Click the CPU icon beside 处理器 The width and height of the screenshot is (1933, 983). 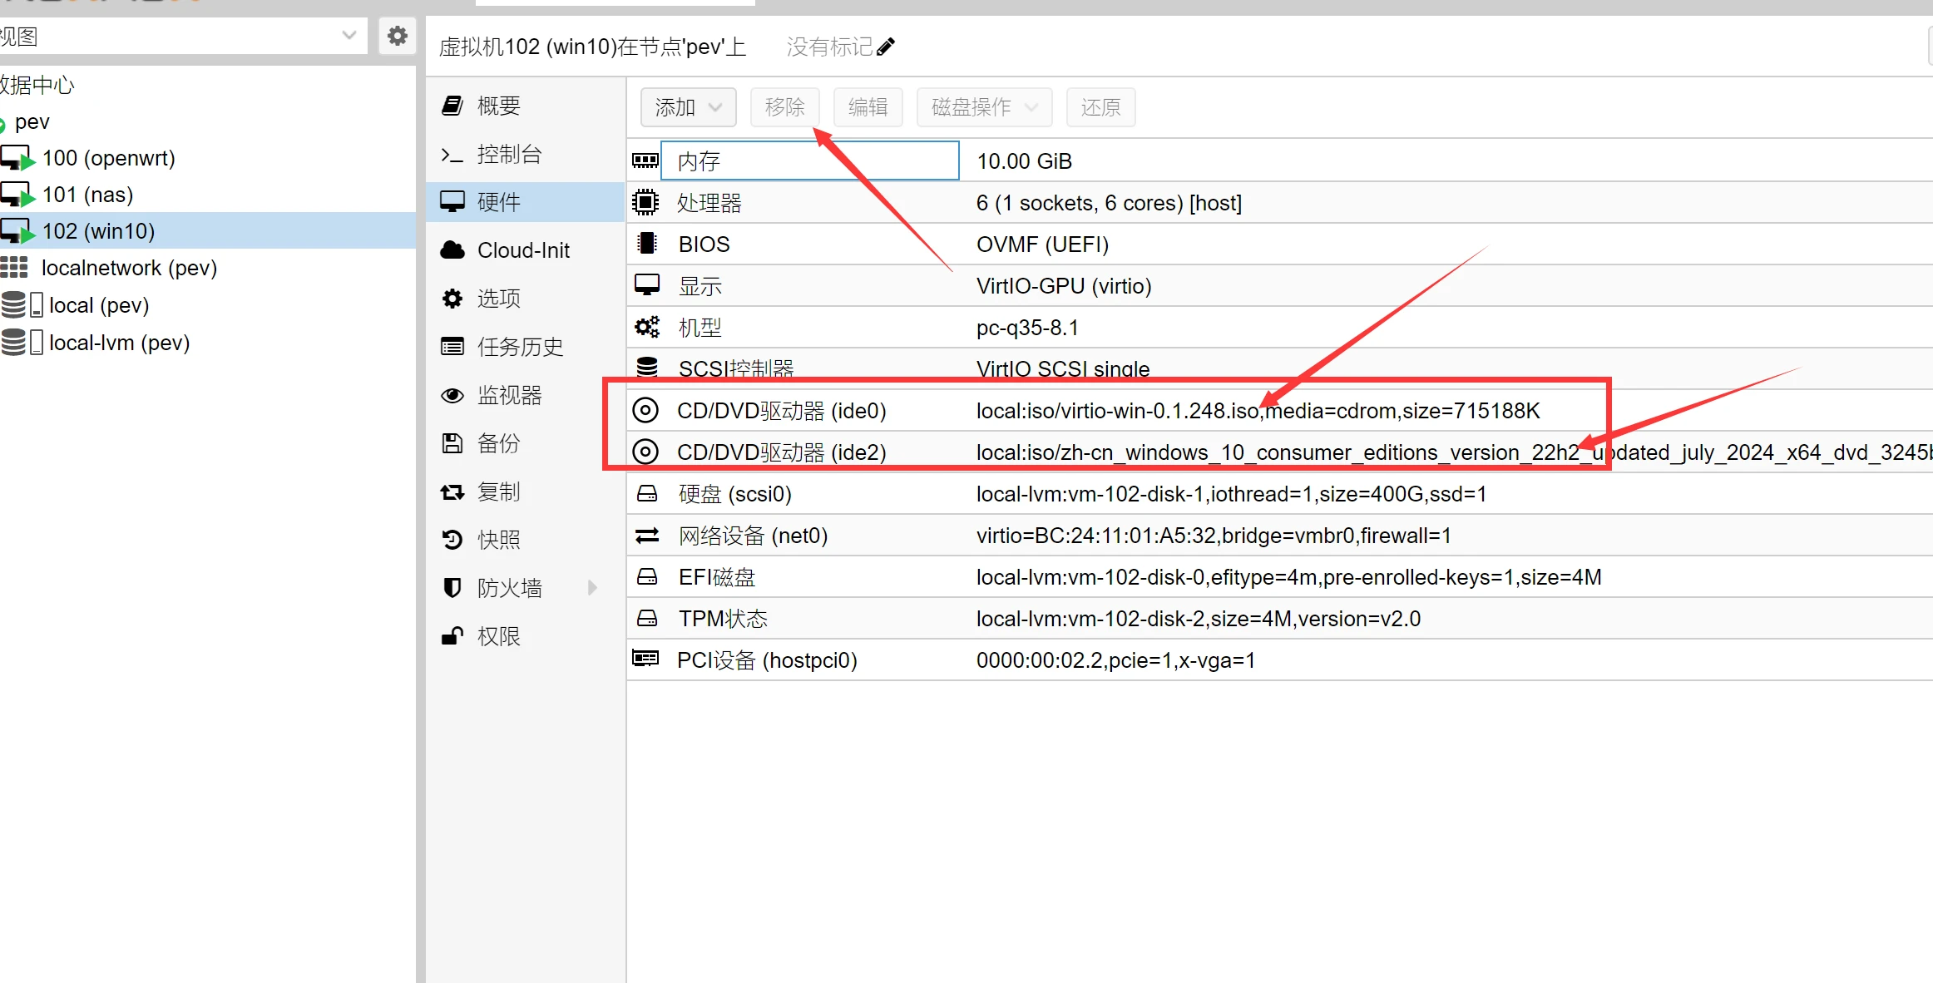645,202
